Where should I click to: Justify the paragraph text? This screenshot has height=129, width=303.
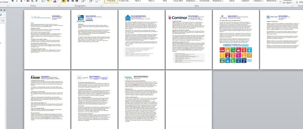(x=77, y=1)
